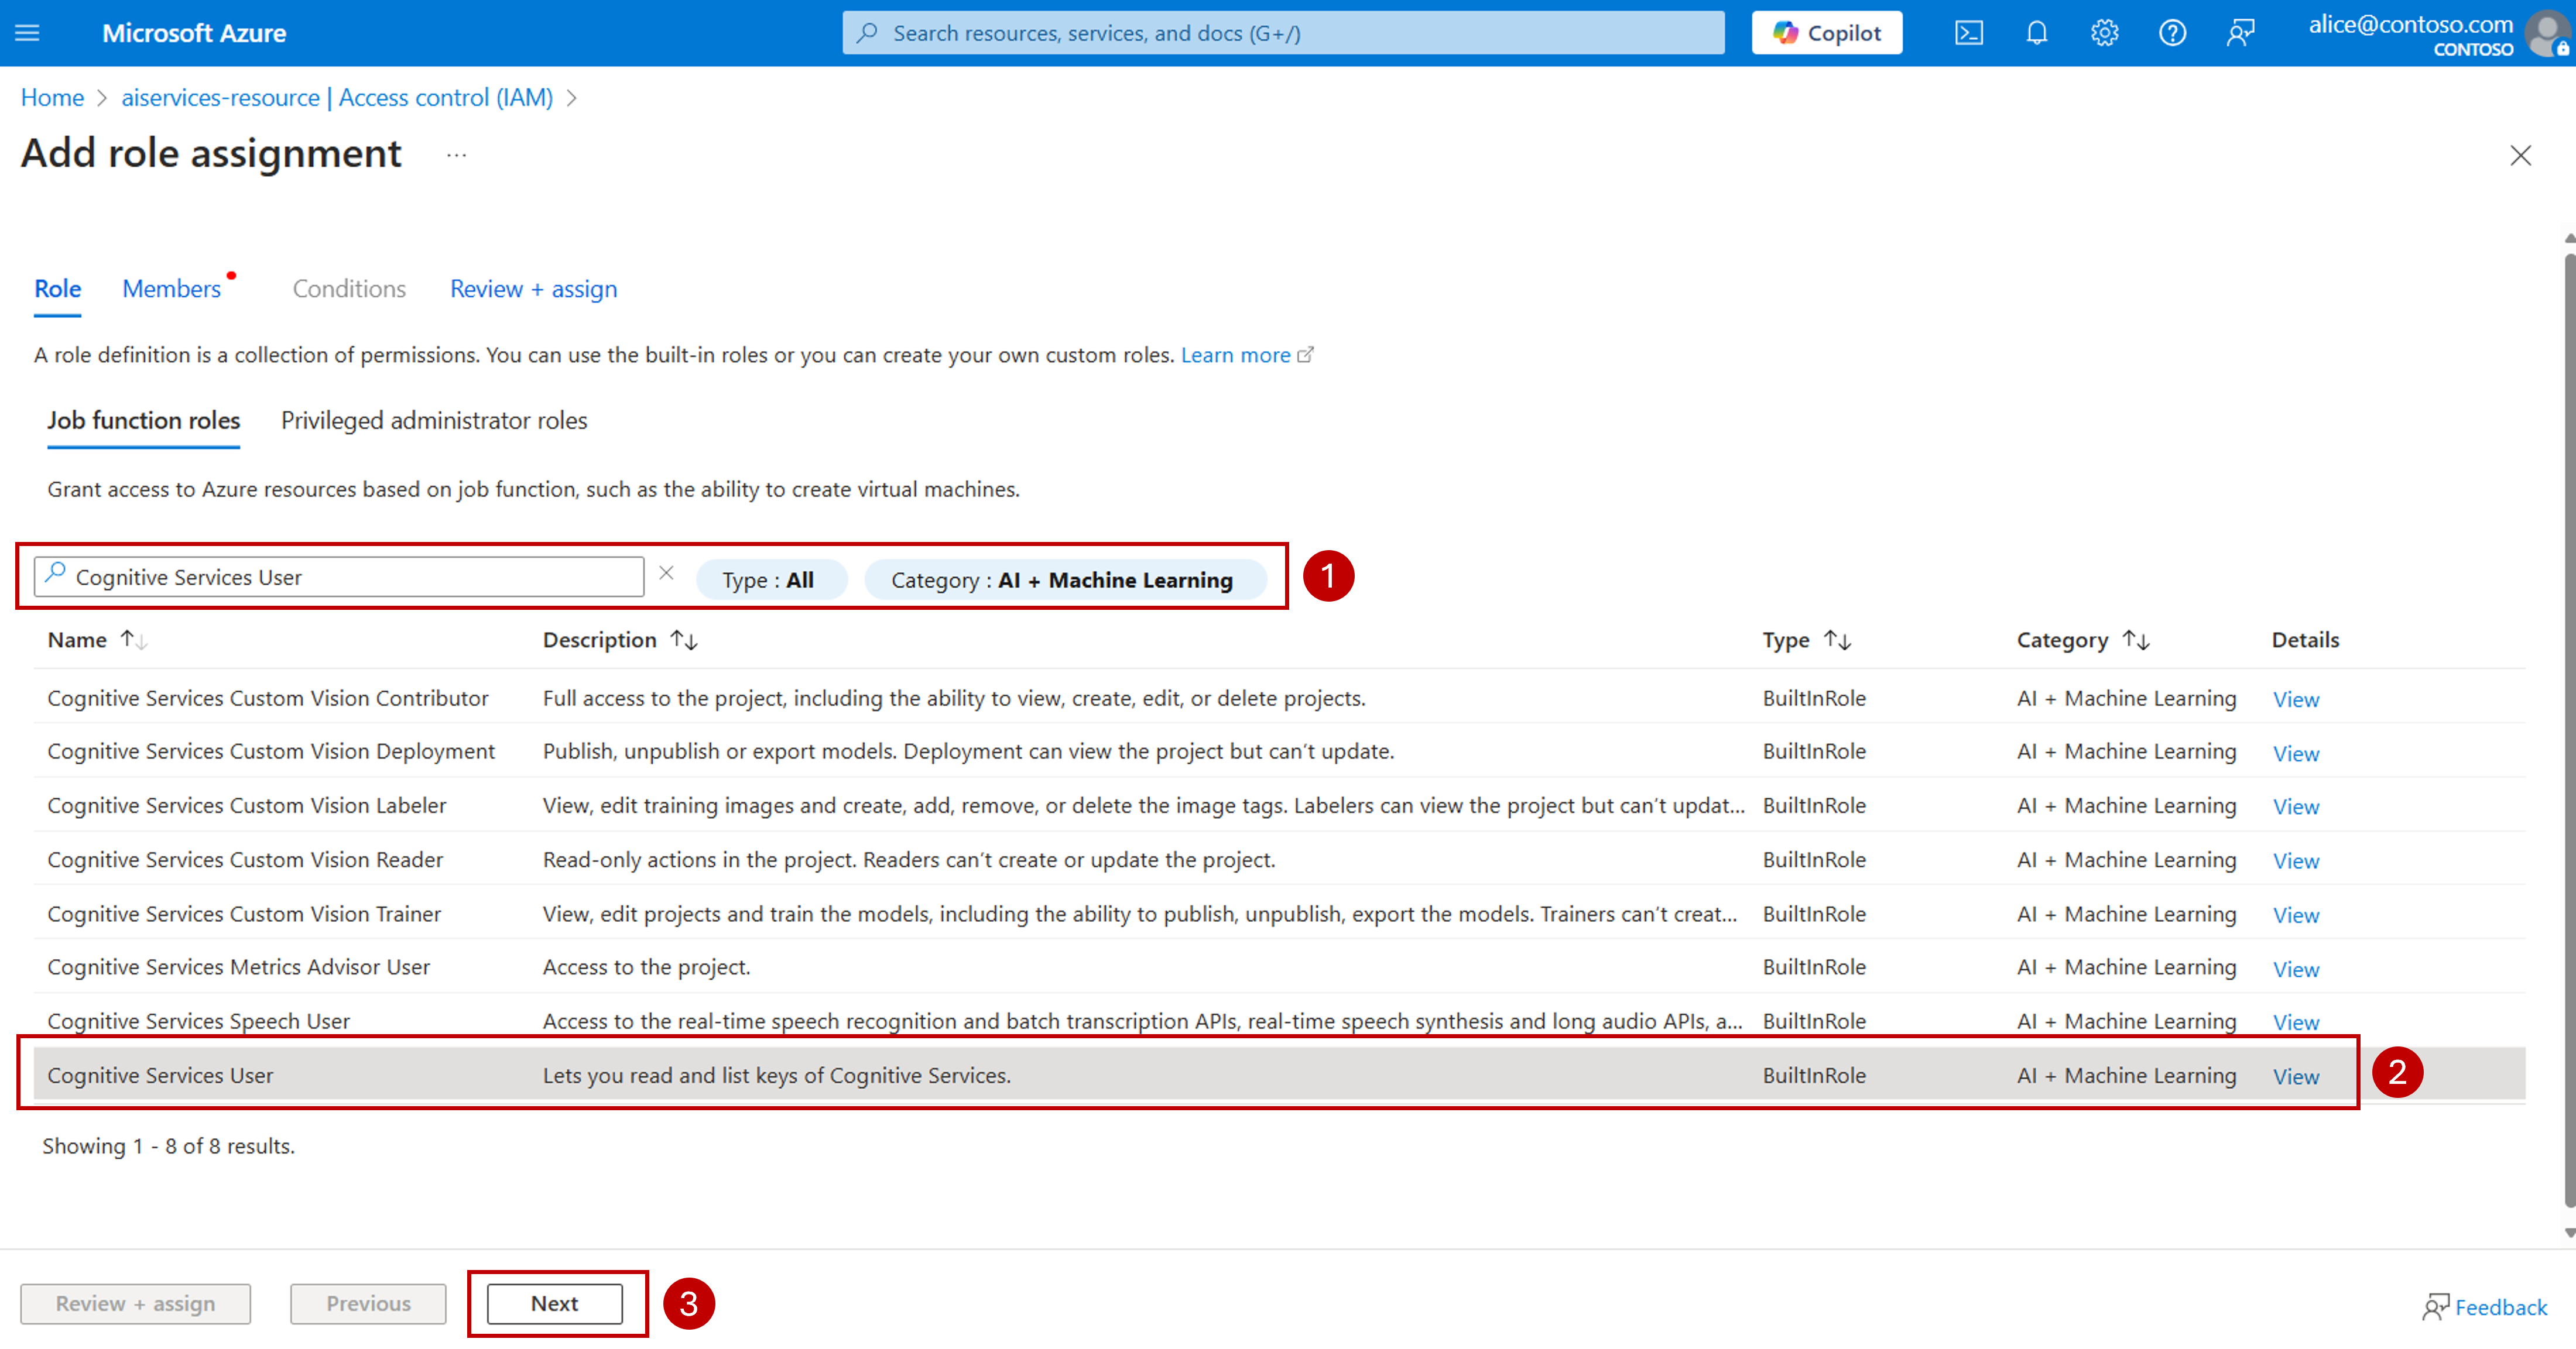Open the Type : All filter
2576x1349 pixels.
769,580
